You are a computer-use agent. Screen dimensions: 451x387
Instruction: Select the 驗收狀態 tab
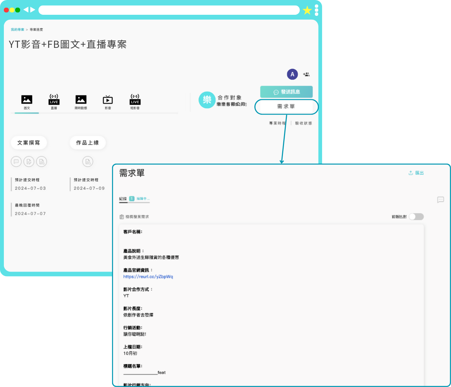pos(303,123)
